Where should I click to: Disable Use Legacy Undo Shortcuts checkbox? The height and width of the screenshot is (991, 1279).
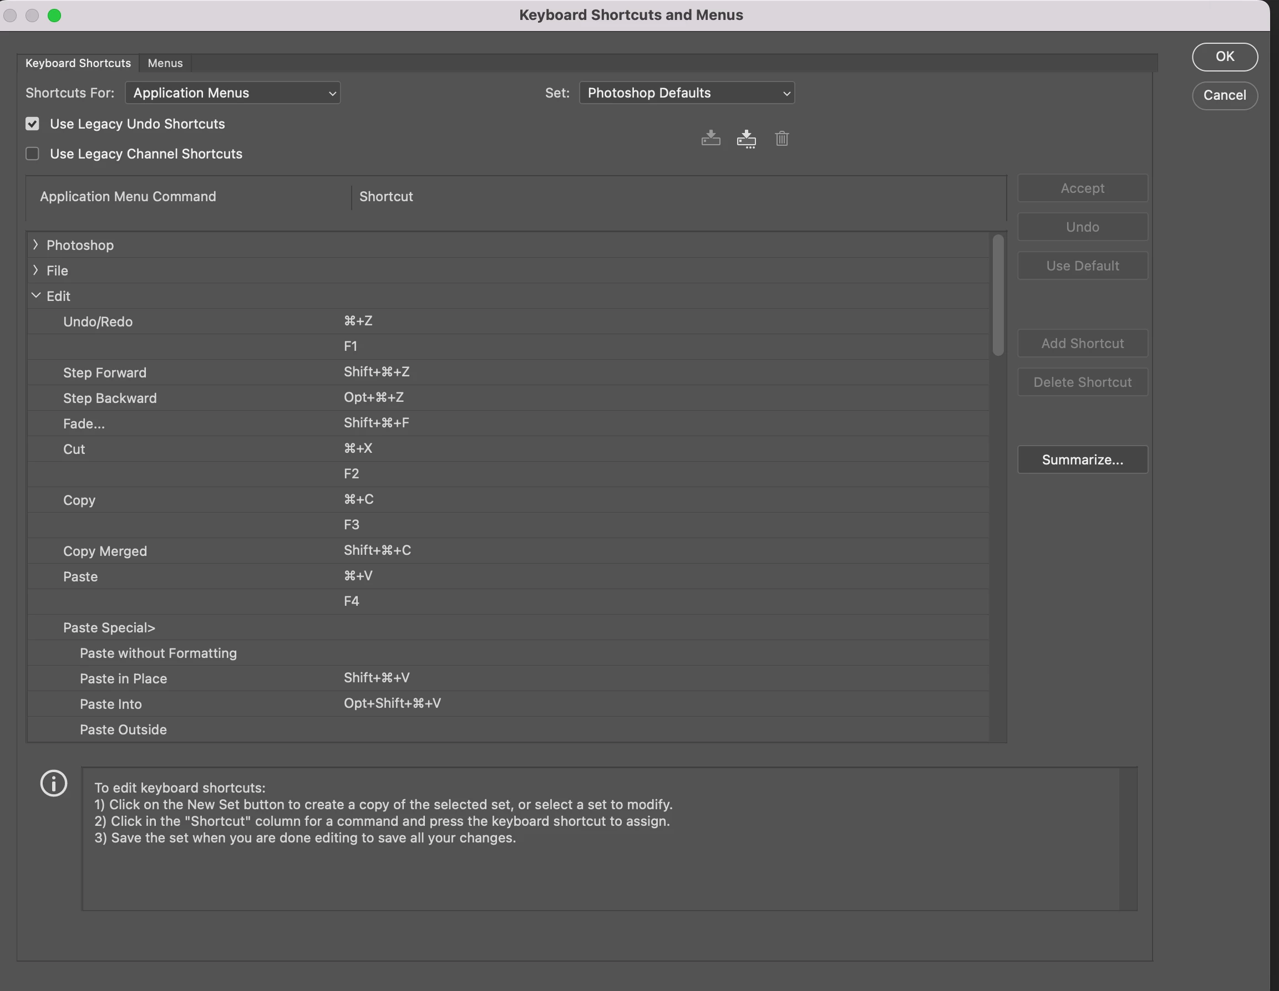32,124
